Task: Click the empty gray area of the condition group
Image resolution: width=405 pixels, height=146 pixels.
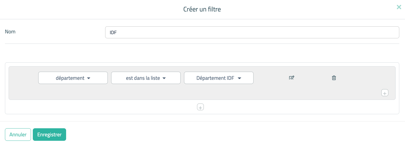Action: pyautogui.click(x=182, y=93)
